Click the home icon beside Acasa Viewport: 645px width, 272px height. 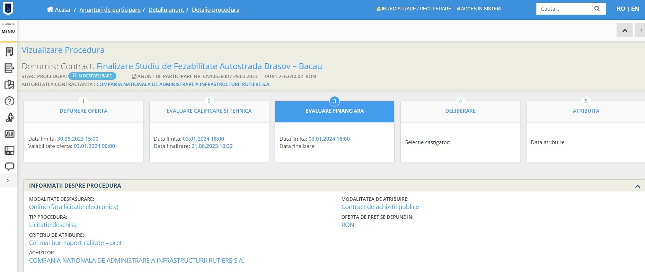tap(50, 9)
